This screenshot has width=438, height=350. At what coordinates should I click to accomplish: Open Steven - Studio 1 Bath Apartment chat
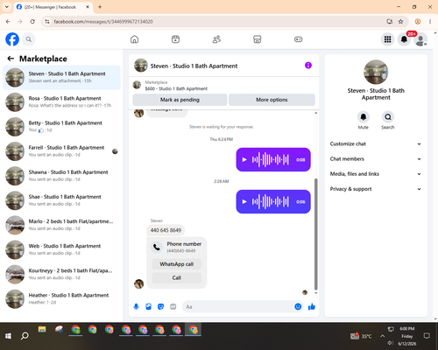[61, 78]
